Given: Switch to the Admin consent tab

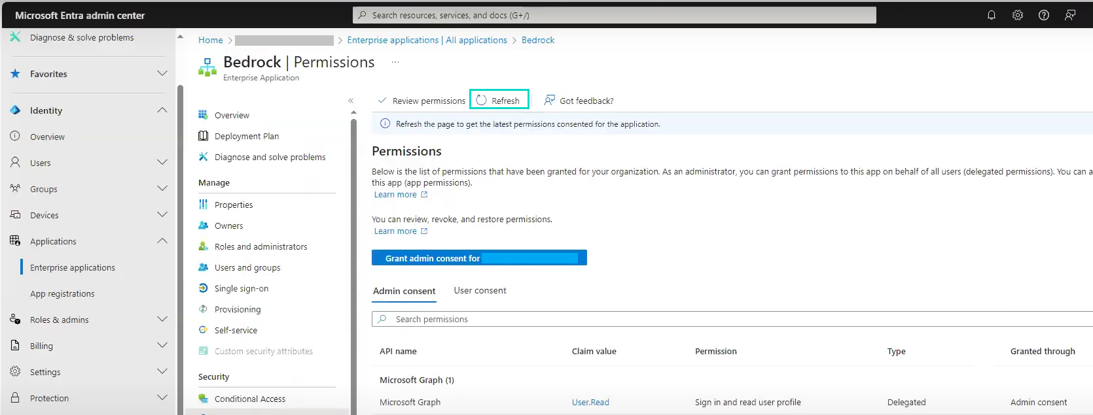Looking at the screenshot, I should (x=404, y=291).
